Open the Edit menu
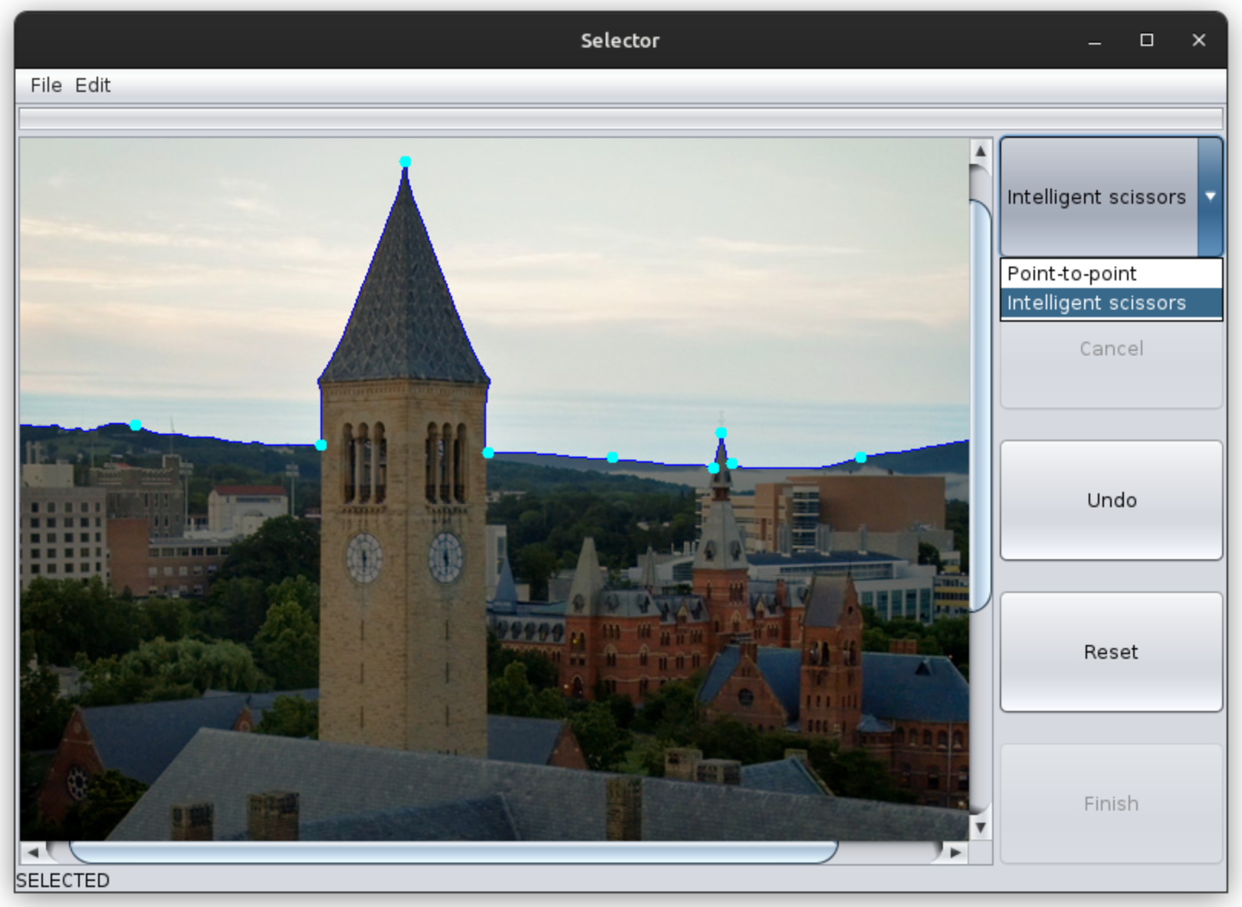Screen dimensions: 1242x907 coord(93,85)
